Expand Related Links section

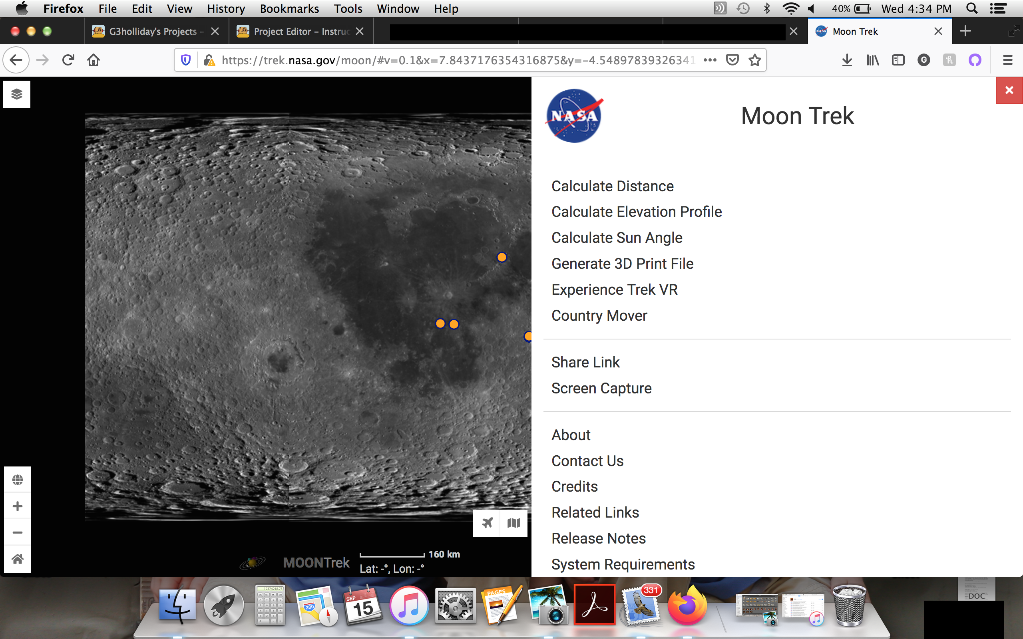point(594,512)
